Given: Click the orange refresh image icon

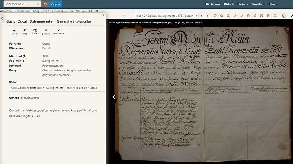Looking at the screenshot, I should click(215, 16).
